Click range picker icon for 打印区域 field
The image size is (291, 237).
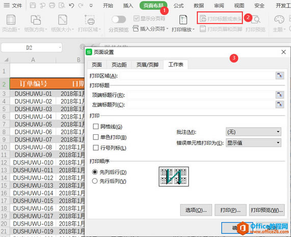point(279,76)
